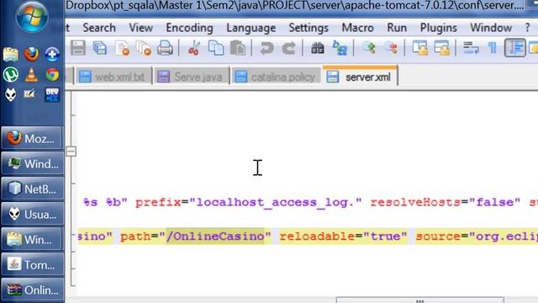Launch VLC from the quick launch
The width and height of the screenshot is (538, 303).
[x=32, y=75]
